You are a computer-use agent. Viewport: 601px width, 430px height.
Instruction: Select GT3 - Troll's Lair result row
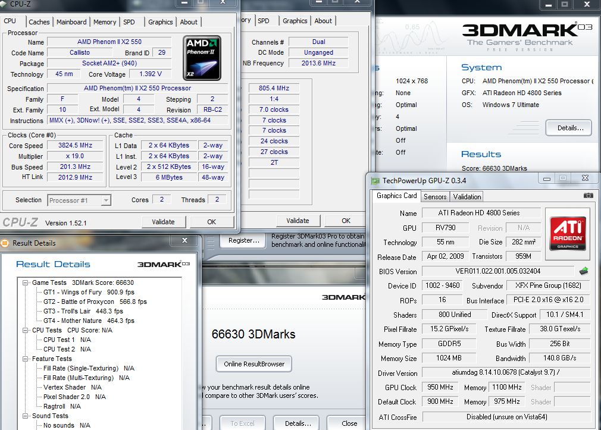(83, 312)
